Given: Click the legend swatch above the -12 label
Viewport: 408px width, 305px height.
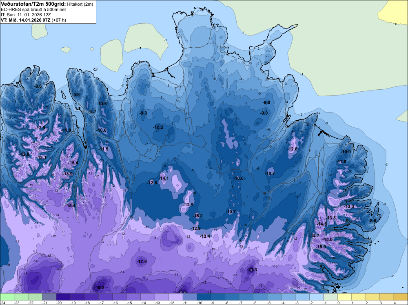Looking at the screenshot, I should tap(175, 297).
